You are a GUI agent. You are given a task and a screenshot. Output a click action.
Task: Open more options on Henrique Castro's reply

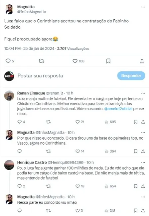click(143, 162)
